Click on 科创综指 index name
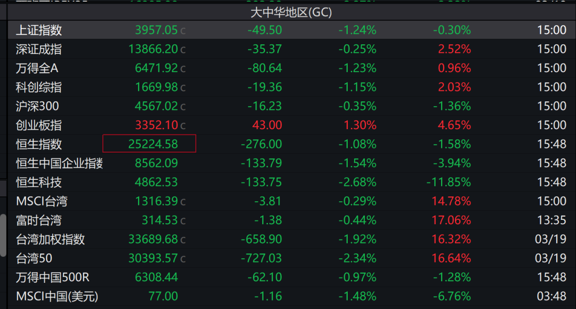576x309 pixels. pyautogui.click(x=39, y=88)
